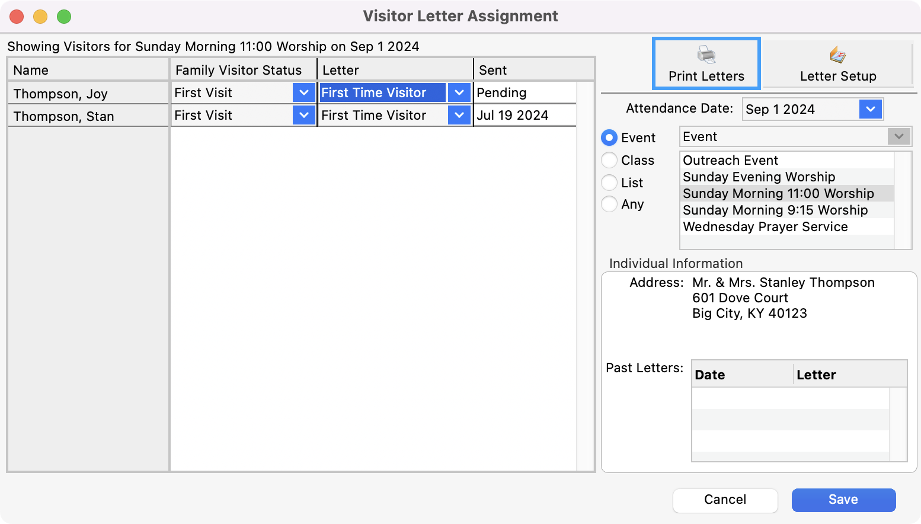
Task: Click the Sent column header
Action: 493,70
